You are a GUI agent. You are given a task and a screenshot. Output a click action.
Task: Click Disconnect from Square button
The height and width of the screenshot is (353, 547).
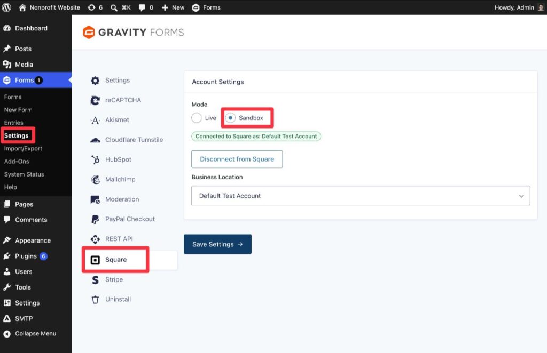(x=237, y=159)
